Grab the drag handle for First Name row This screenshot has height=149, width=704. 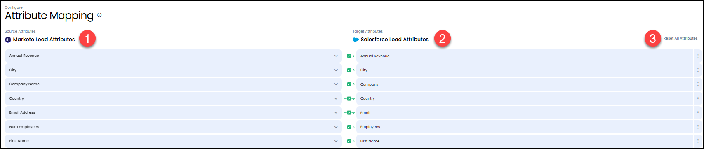(698, 141)
